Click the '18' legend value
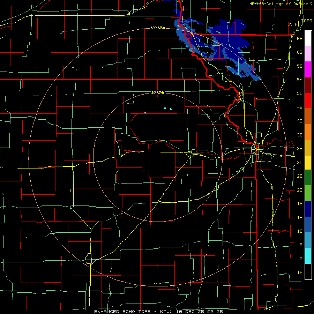Screen dimensions: 314x314 [300, 204]
